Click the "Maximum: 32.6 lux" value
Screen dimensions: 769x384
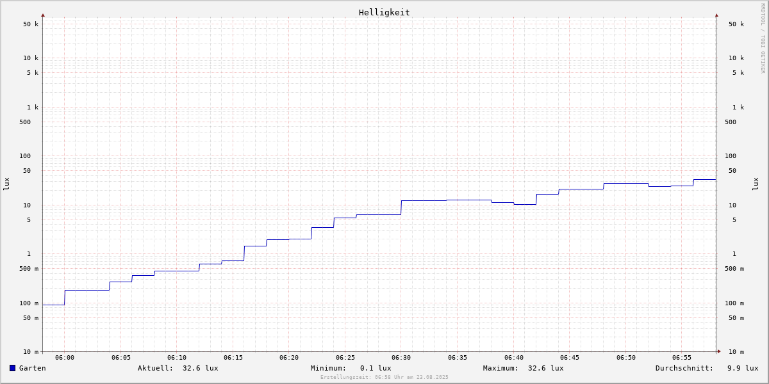(x=524, y=368)
